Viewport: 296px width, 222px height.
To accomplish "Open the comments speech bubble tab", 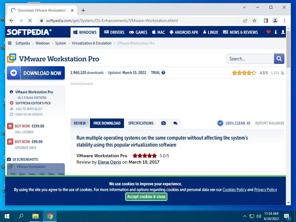I will (x=175, y=123).
